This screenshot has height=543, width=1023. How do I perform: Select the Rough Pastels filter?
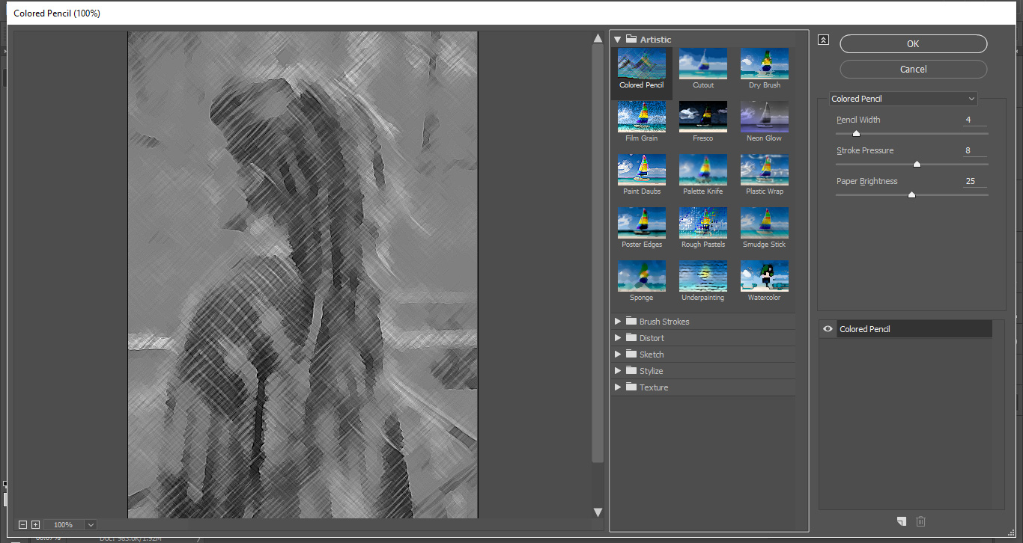702,222
